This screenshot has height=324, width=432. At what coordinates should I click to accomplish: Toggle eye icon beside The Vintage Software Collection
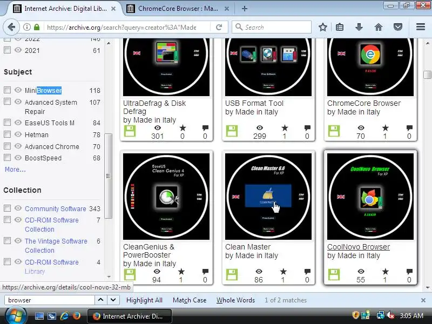(18, 240)
